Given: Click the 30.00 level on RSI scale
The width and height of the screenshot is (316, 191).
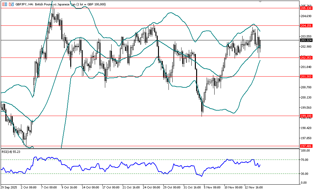Looking at the screenshot, I should tap(304, 174).
